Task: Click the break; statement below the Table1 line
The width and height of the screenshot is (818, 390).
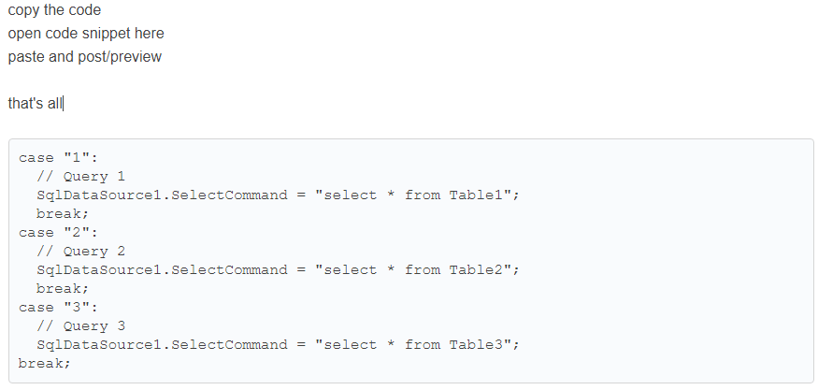Action: click(62, 214)
